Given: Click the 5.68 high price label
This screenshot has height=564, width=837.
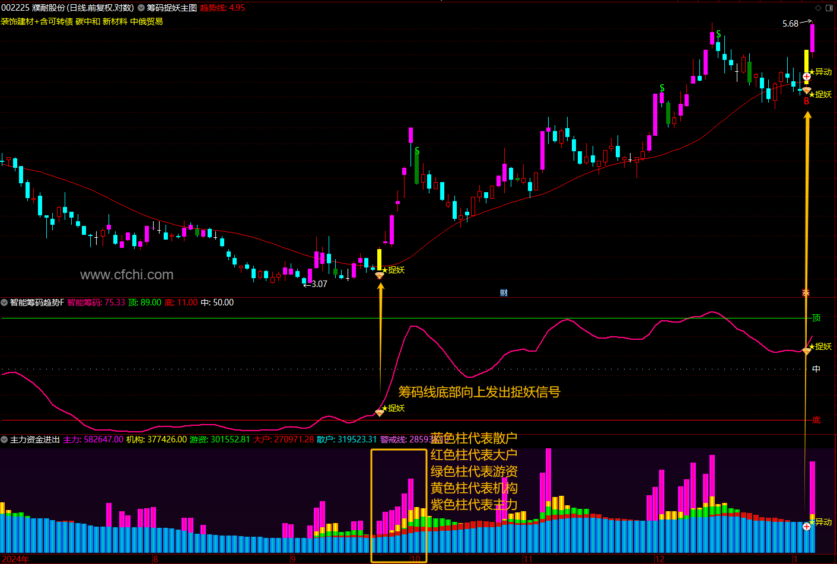Looking at the screenshot, I should (790, 24).
